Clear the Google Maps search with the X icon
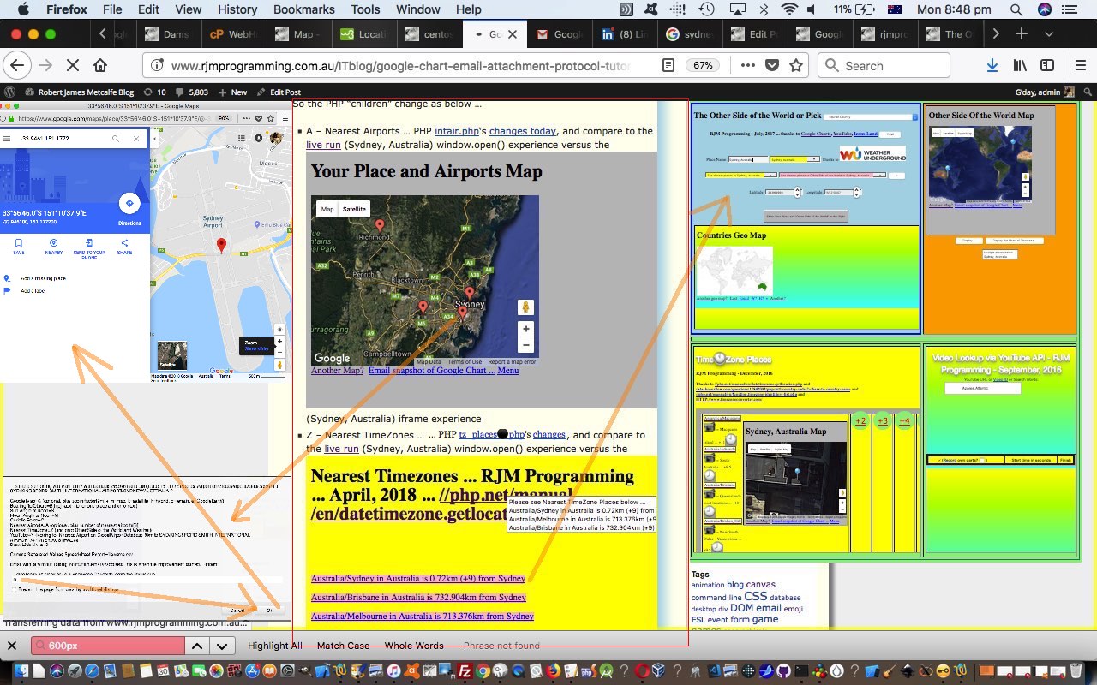Image resolution: width=1097 pixels, height=685 pixels. (135, 138)
